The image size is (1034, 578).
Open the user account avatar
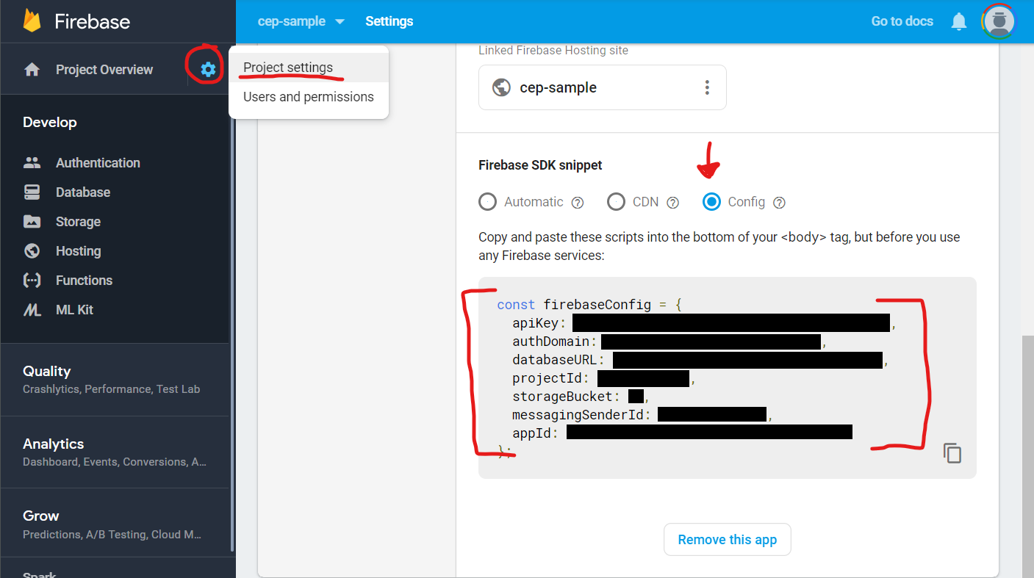[999, 21]
